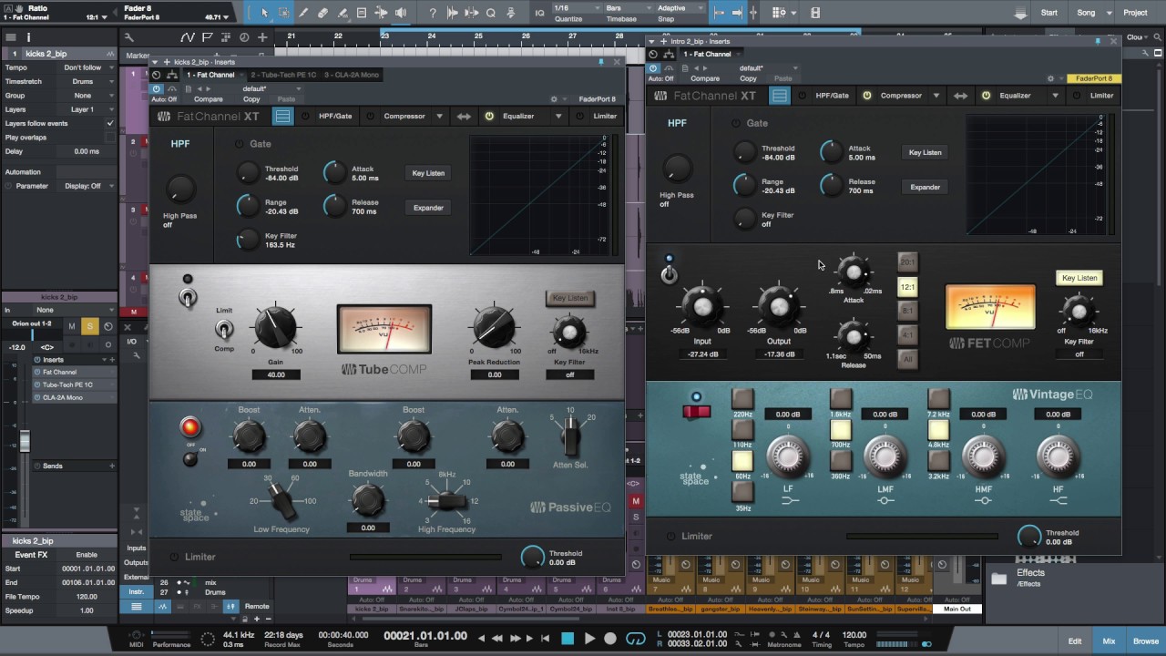The image size is (1166, 656).
Task: Click Key Listen button in kicks Gate section
Action: [x=428, y=173]
